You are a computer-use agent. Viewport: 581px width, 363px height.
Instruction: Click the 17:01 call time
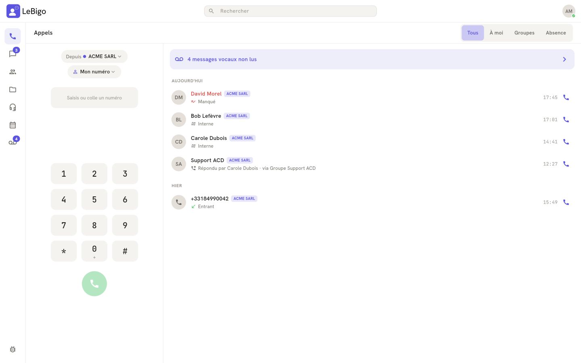[550, 120]
